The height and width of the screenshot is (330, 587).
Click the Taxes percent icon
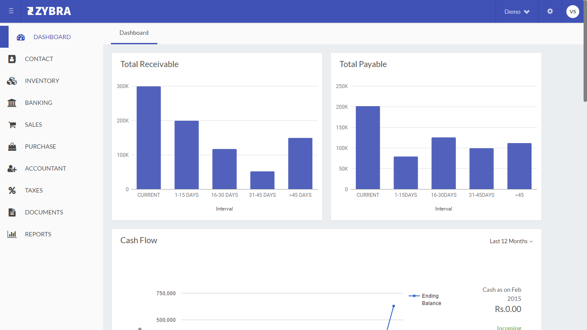pos(12,190)
